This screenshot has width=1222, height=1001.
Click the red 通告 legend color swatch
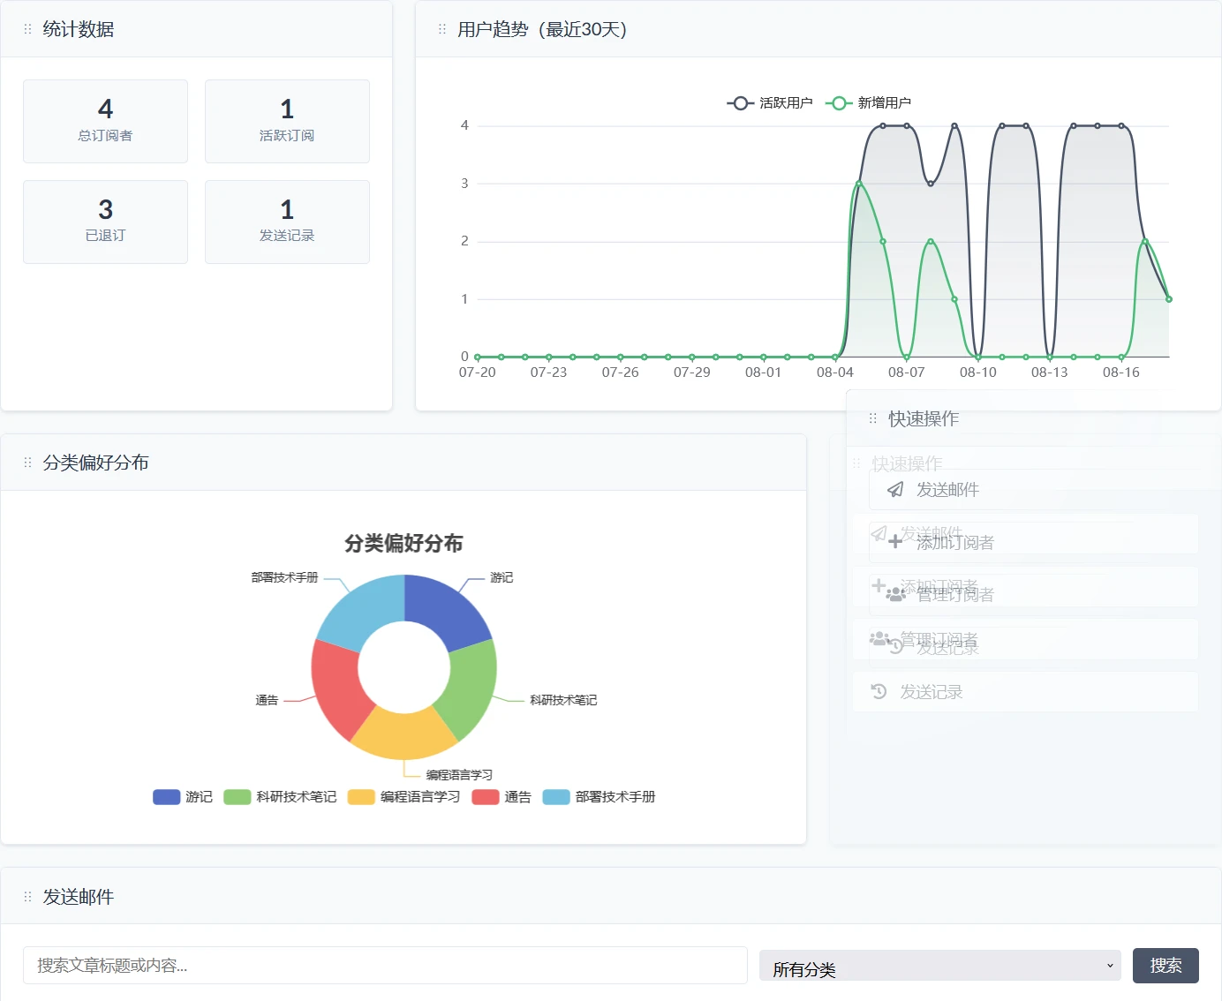(x=486, y=797)
